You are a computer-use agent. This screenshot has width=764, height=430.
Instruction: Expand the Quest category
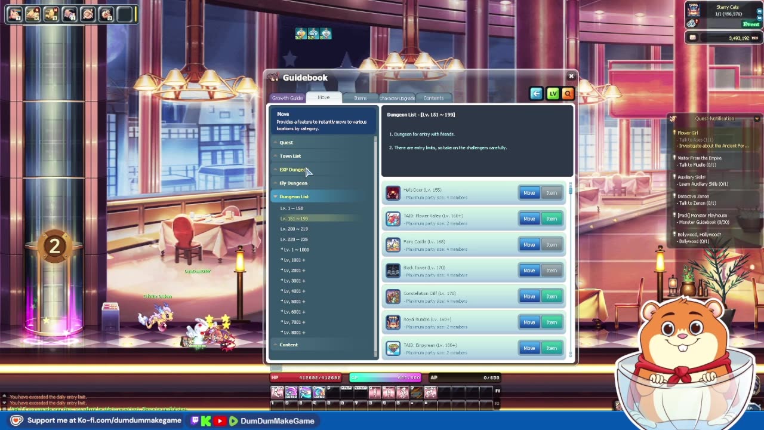(x=323, y=142)
